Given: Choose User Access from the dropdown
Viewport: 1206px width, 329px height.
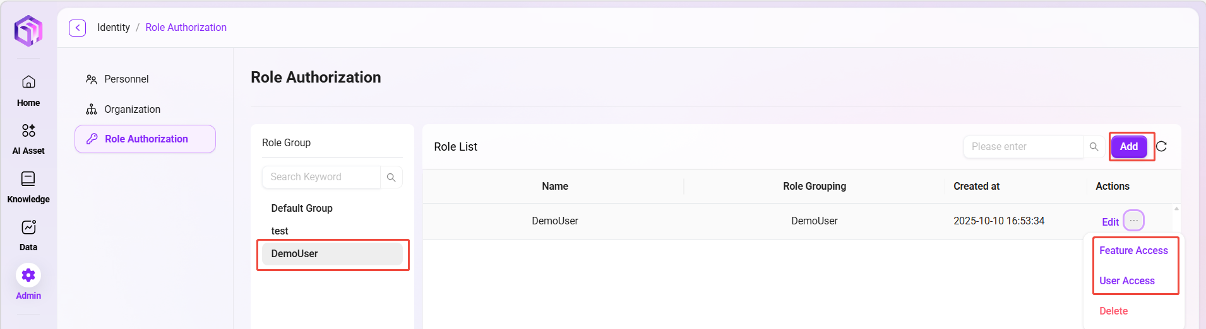Looking at the screenshot, I should click(x=1126, y=280).
